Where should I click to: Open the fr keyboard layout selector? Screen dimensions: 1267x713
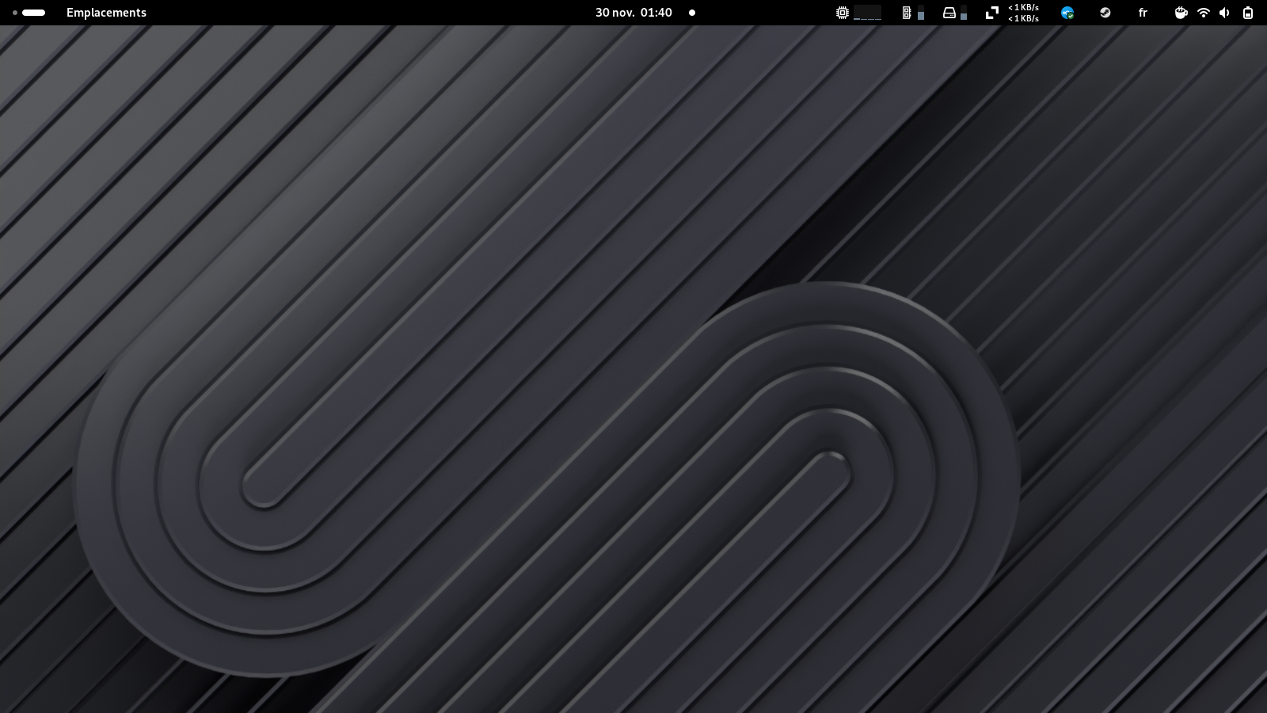point(1143,13)
